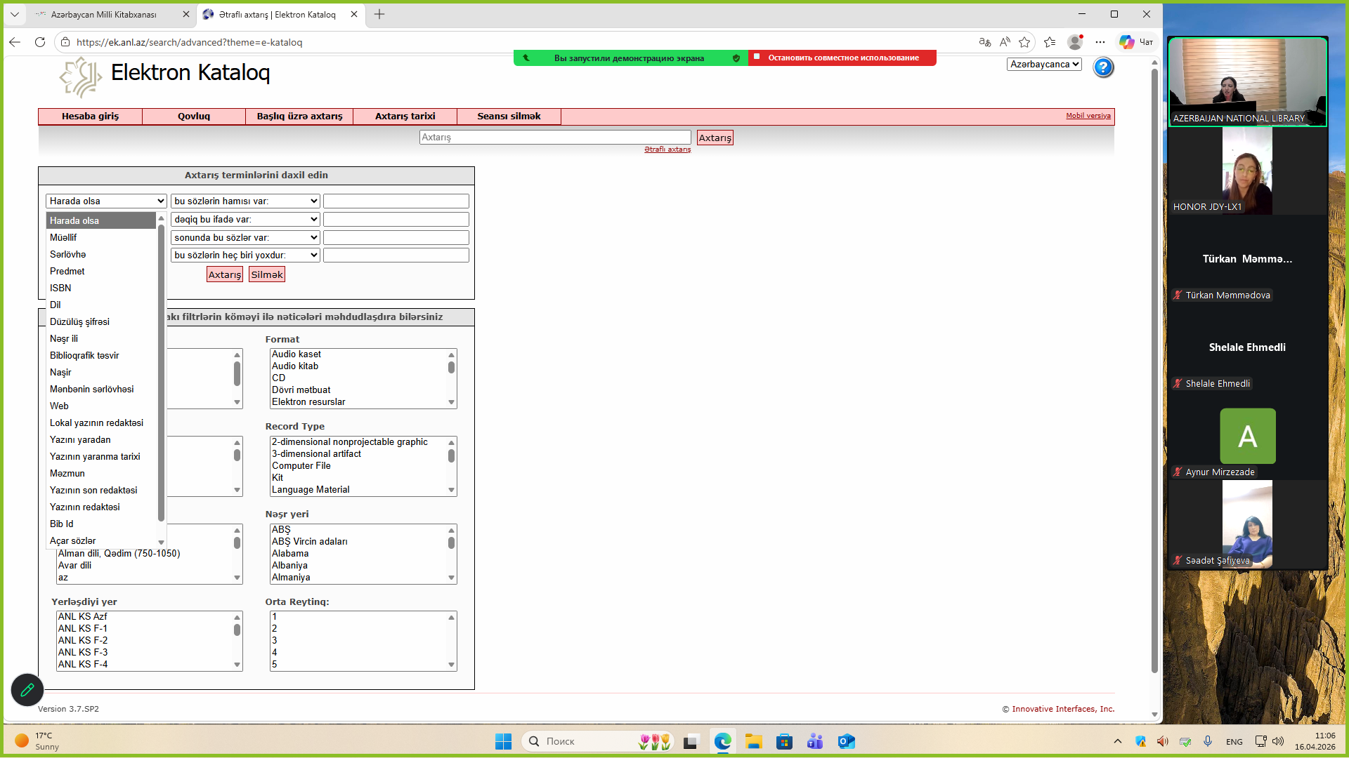The height and width of the screenshot is (758, 1349).
Task: Open the 'bu sözlərin heç biri yoxdur' dropdown
Action: pos(245,255)
